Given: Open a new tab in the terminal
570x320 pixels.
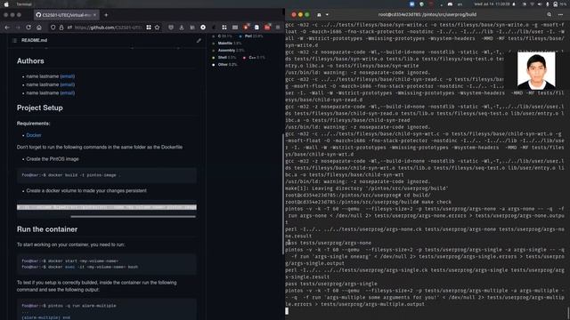Looking at the screenshot, I should point(319,15).
